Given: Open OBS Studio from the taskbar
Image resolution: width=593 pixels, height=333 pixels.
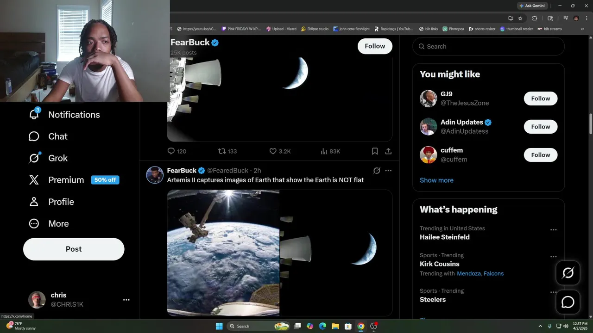Looking at the screenshot, I should coord(373,326).
